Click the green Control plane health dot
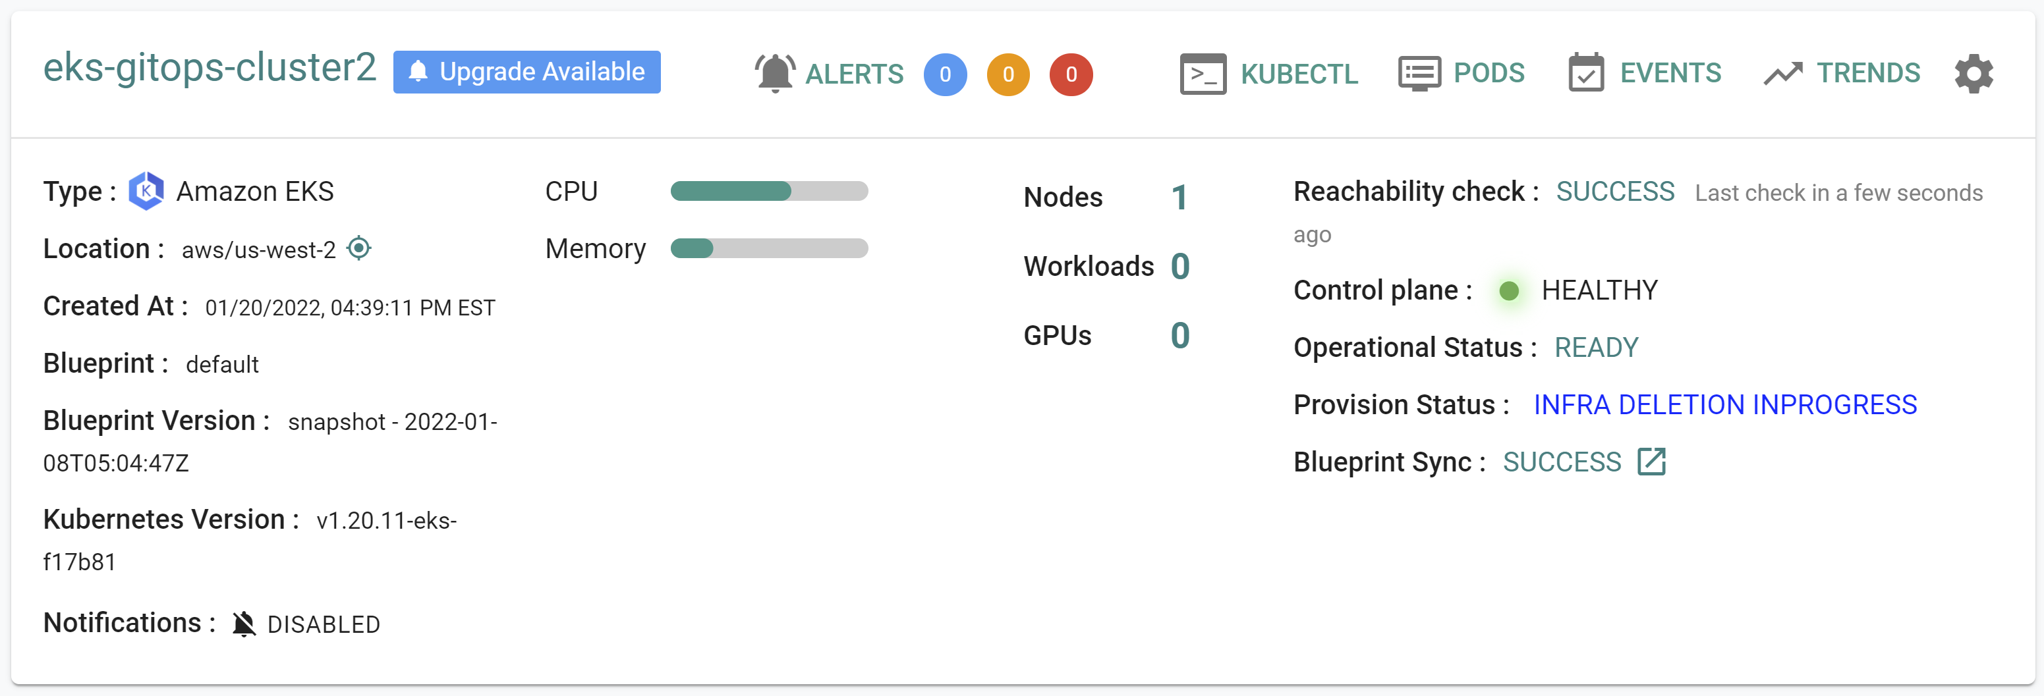 [x=1508, y=291]
